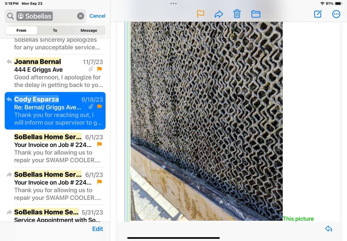Open the More actions ellipsis menu
347x241 pixels.
(x=336, y=14)
